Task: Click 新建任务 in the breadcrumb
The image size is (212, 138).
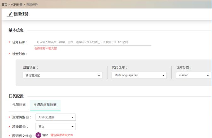Action: 32,5
